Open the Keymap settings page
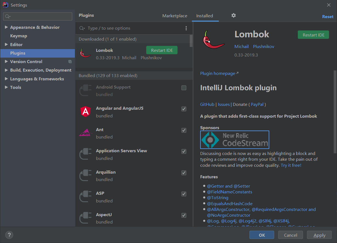The image size is (337, 243). (19, 36)
